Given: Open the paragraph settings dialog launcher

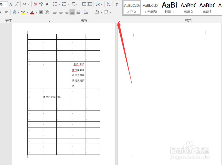Looking at the screenshot, I should (119, 21).
